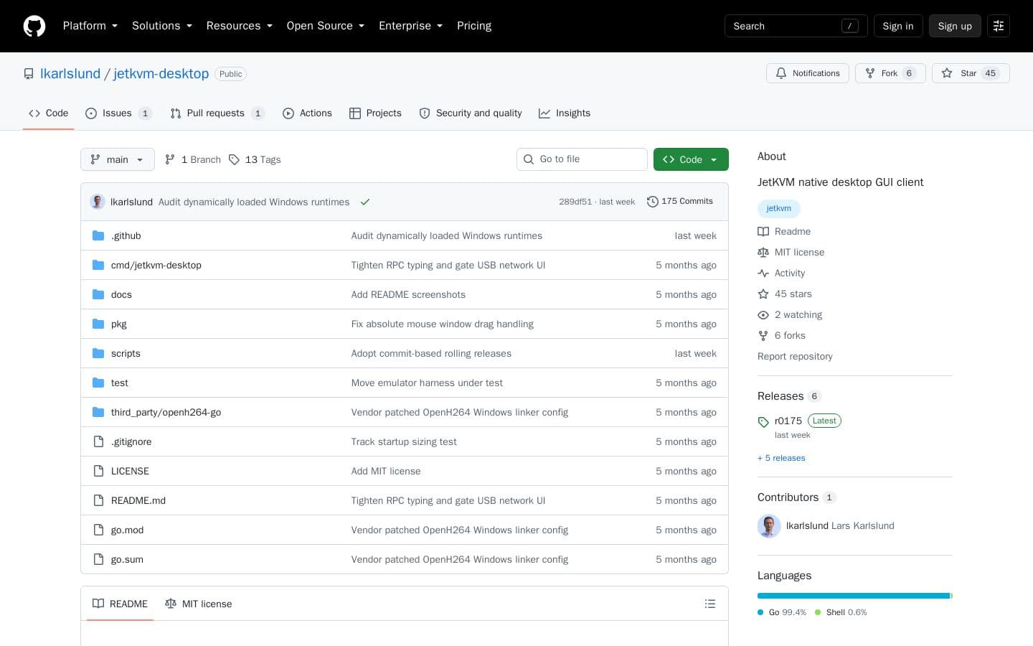Switch to the Pull requests tab
Screen dimensions: 1033x646
pyautogui.click(x=217, y=113)
